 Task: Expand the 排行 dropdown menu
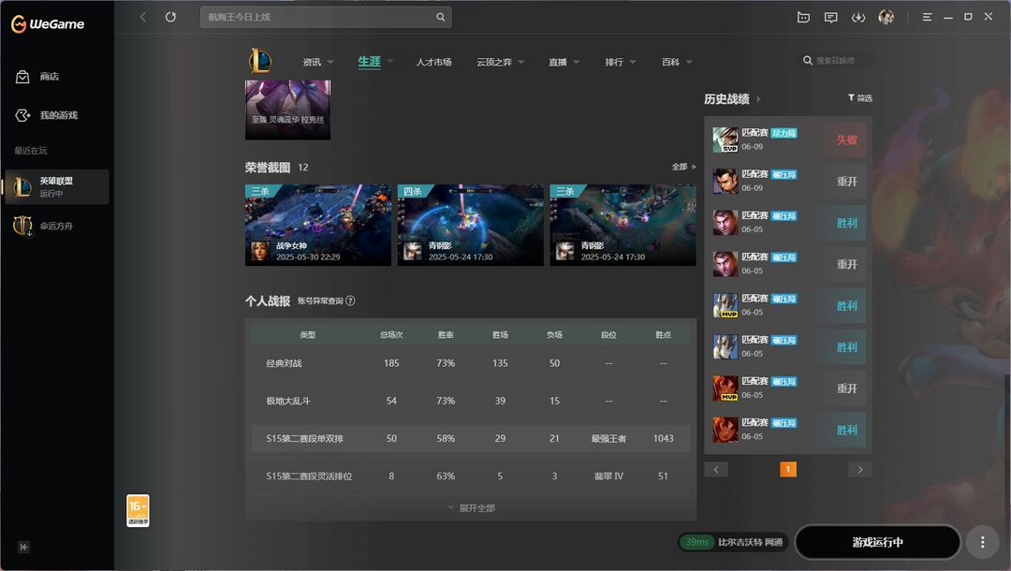click(633, 62)
